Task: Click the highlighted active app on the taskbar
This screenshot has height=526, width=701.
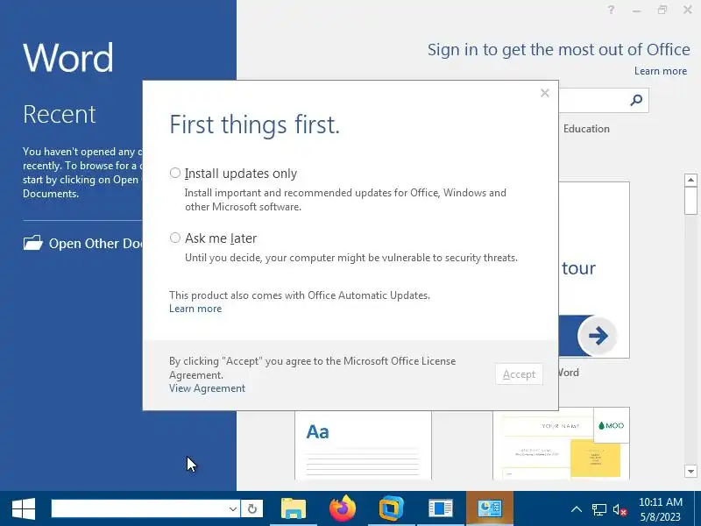Action: [490, 508]
